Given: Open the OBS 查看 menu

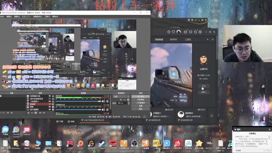Looking at the screenshot, I should coord(17,16).
